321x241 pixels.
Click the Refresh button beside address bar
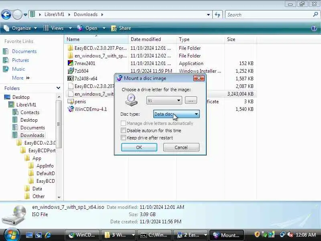click(x=217, y=15)
